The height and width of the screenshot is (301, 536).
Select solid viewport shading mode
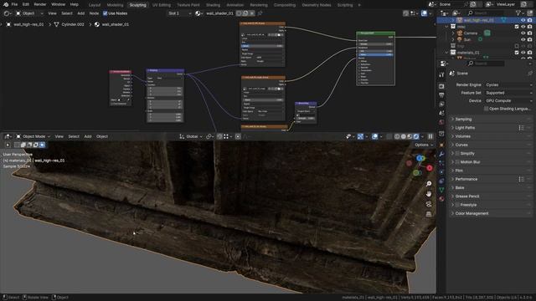point(404,136)
